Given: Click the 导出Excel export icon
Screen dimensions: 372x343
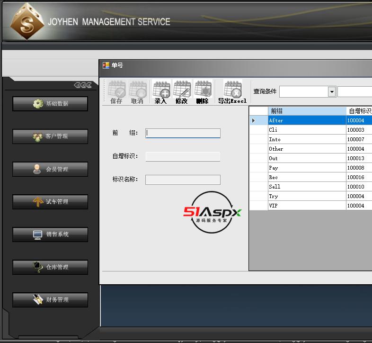Looking at the screenshot, I should point(232,92).
